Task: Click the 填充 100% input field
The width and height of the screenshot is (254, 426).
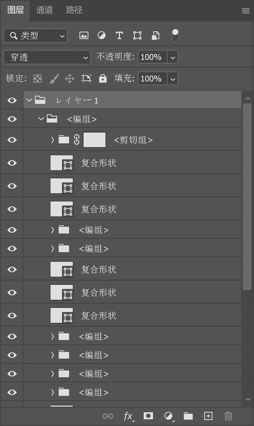Action: 152,79
